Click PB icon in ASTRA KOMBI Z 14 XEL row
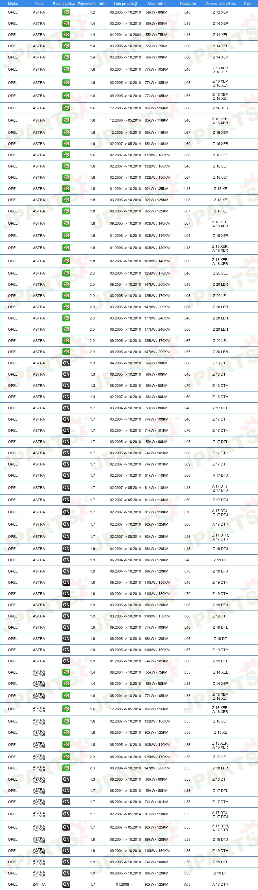Image resolution: width=258 pixels, height=890 pixels. click(66, 672)
